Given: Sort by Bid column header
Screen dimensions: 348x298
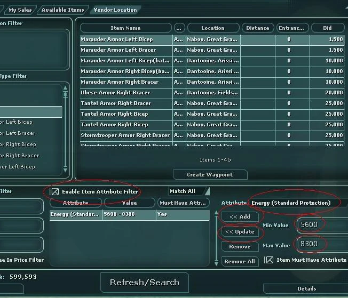Looking at the screenshot, I should click(328, 28).
